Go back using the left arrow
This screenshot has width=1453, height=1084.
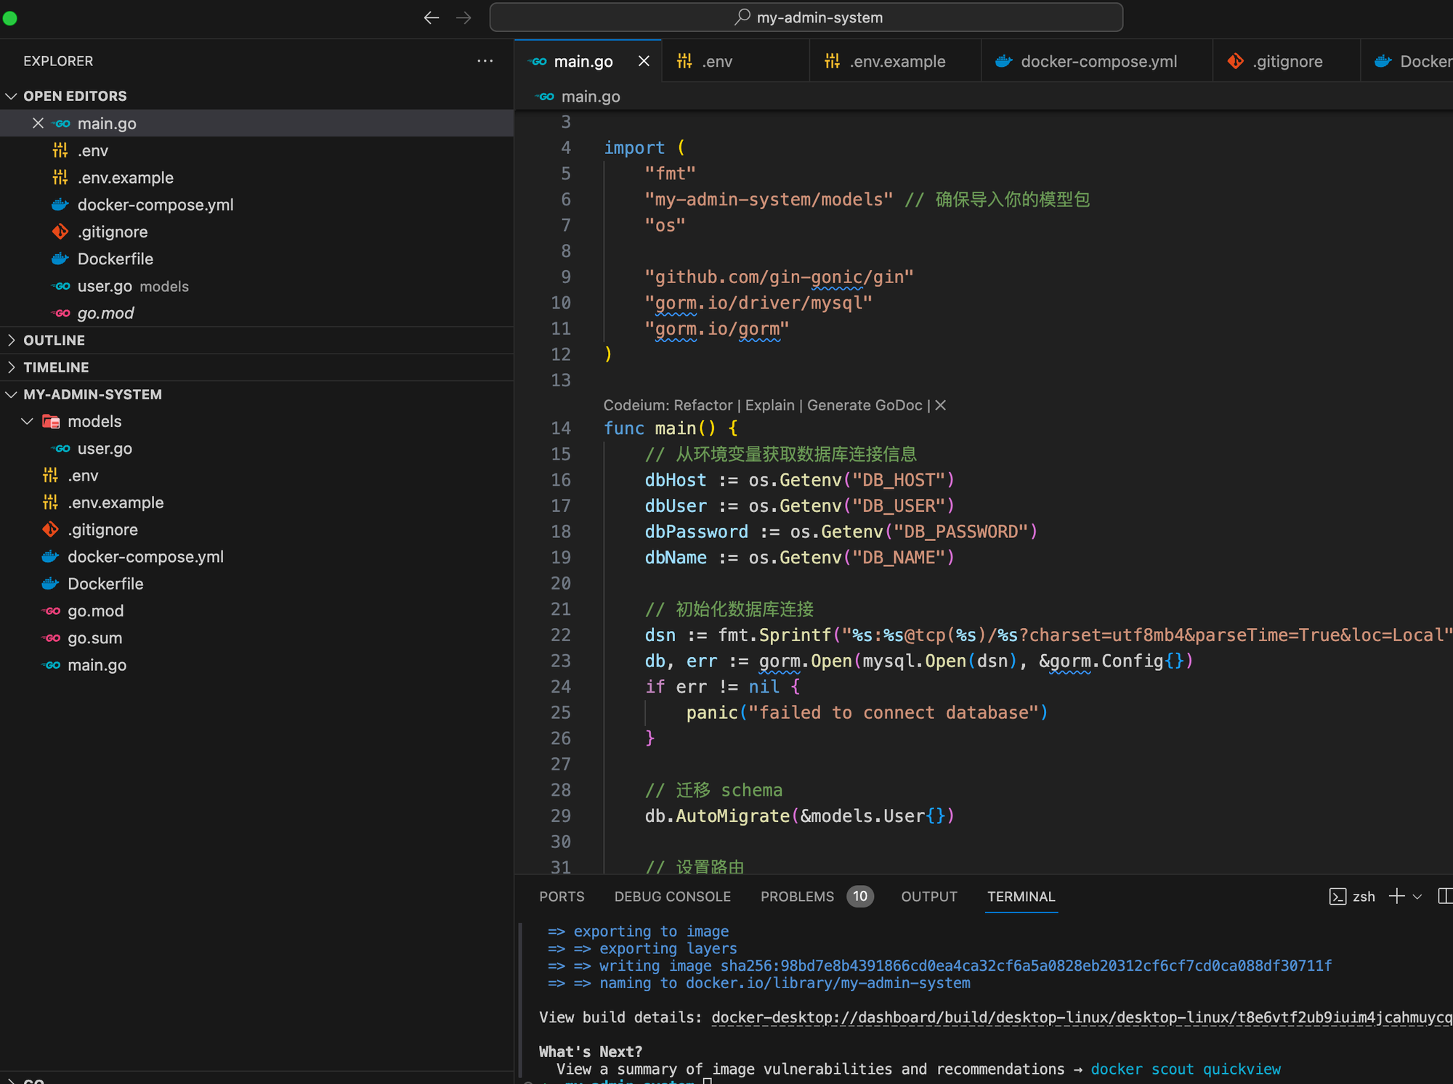coord(432,17)
